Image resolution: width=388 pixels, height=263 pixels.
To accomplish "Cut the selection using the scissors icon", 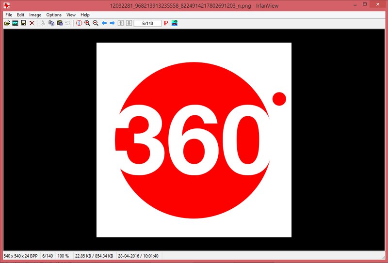I will click(43, 23).
